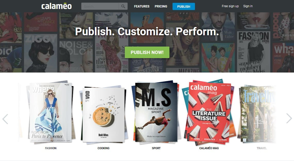Viewport: 294px width, 161px height.
Task: Focus the search text field
Action: [100, 6]
